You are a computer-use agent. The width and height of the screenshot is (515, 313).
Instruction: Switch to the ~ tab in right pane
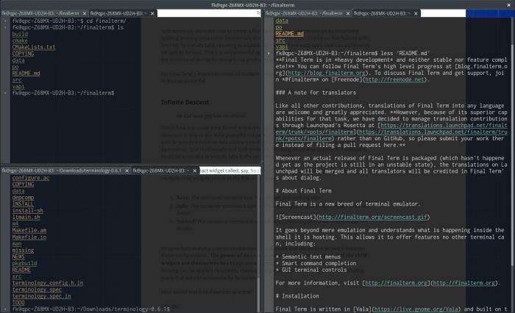383,13
